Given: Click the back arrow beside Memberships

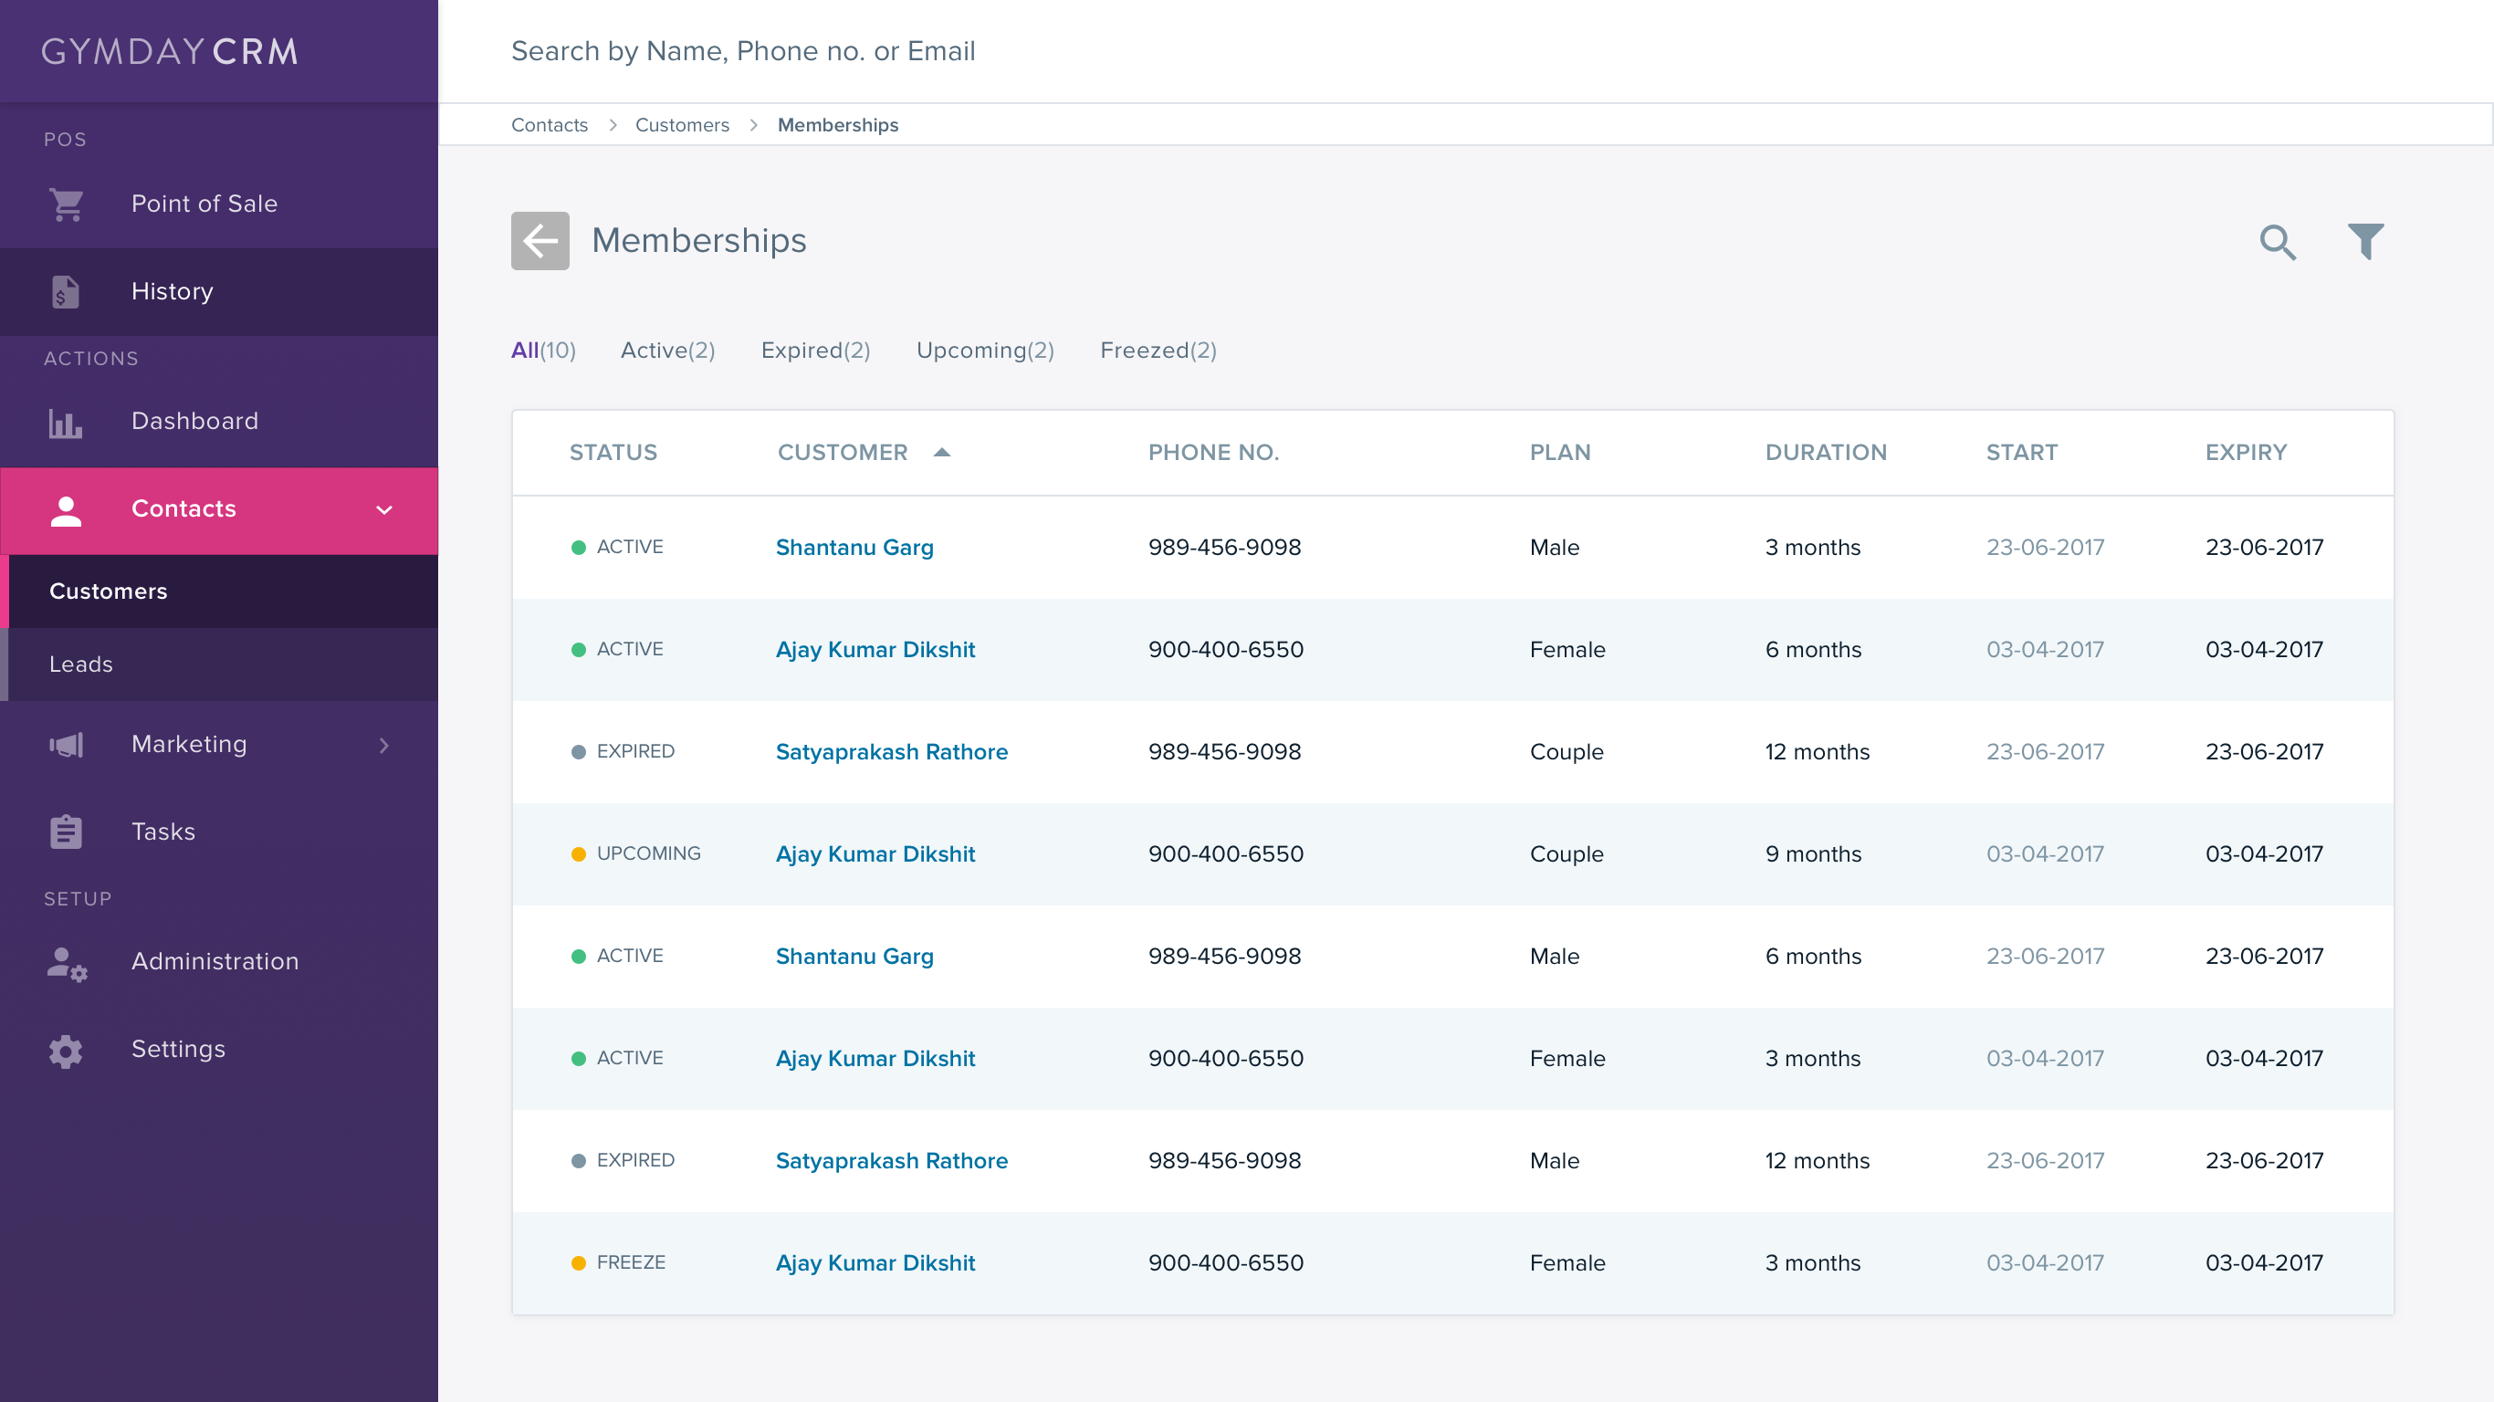Looking at the screenshot, I should pyautogui.click(x=540, y=240).
